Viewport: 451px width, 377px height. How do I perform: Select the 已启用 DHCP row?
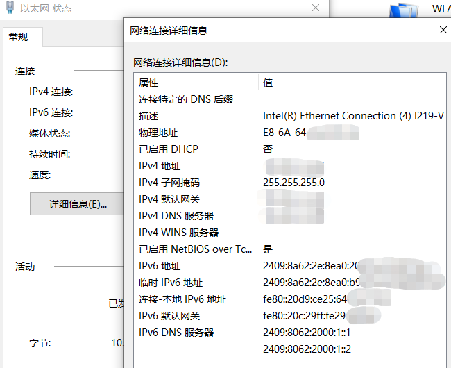click(x=168, y=149)
